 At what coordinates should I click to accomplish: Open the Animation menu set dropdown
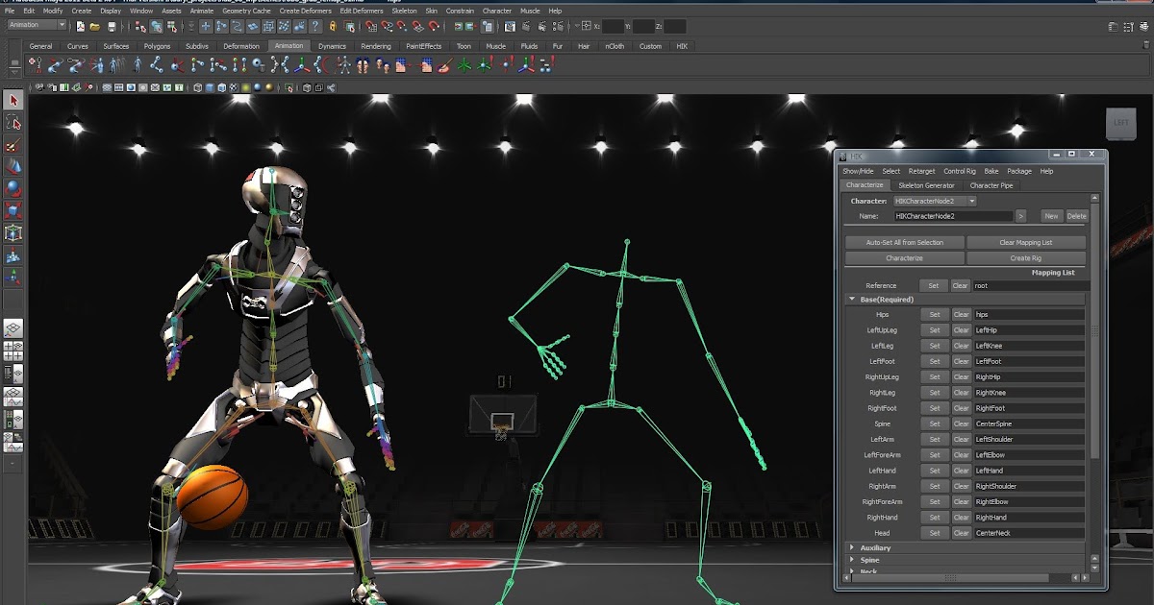tap(36, 26)
